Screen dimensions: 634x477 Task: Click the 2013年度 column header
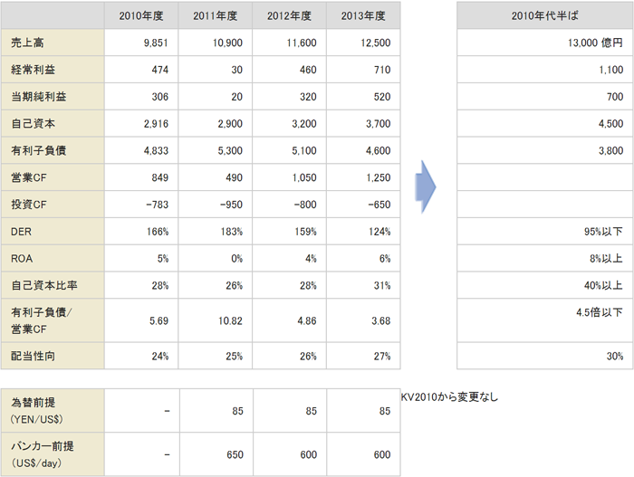click(x=363, y=15)
